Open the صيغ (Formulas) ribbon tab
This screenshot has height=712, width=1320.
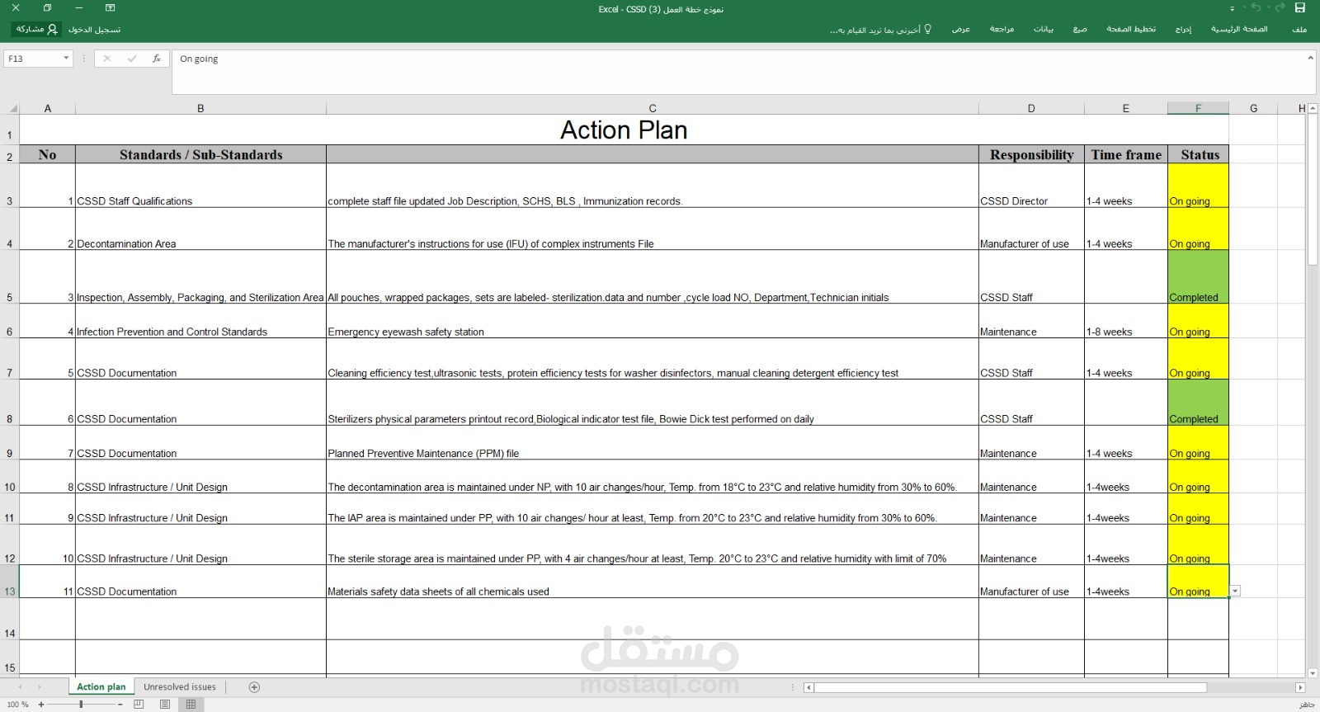[x=1080, y=30]
